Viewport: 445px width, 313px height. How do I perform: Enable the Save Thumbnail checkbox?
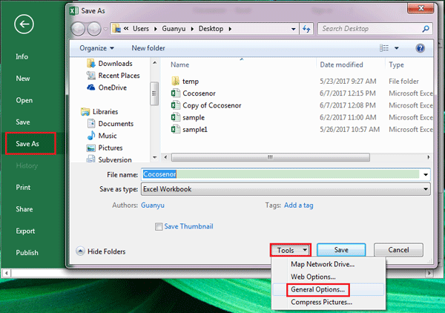point(159,226)
